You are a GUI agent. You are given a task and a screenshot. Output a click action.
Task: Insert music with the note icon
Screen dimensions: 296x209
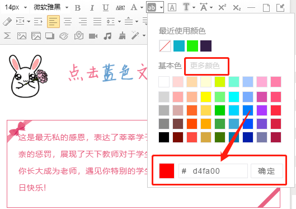click(x=107, y=36)
